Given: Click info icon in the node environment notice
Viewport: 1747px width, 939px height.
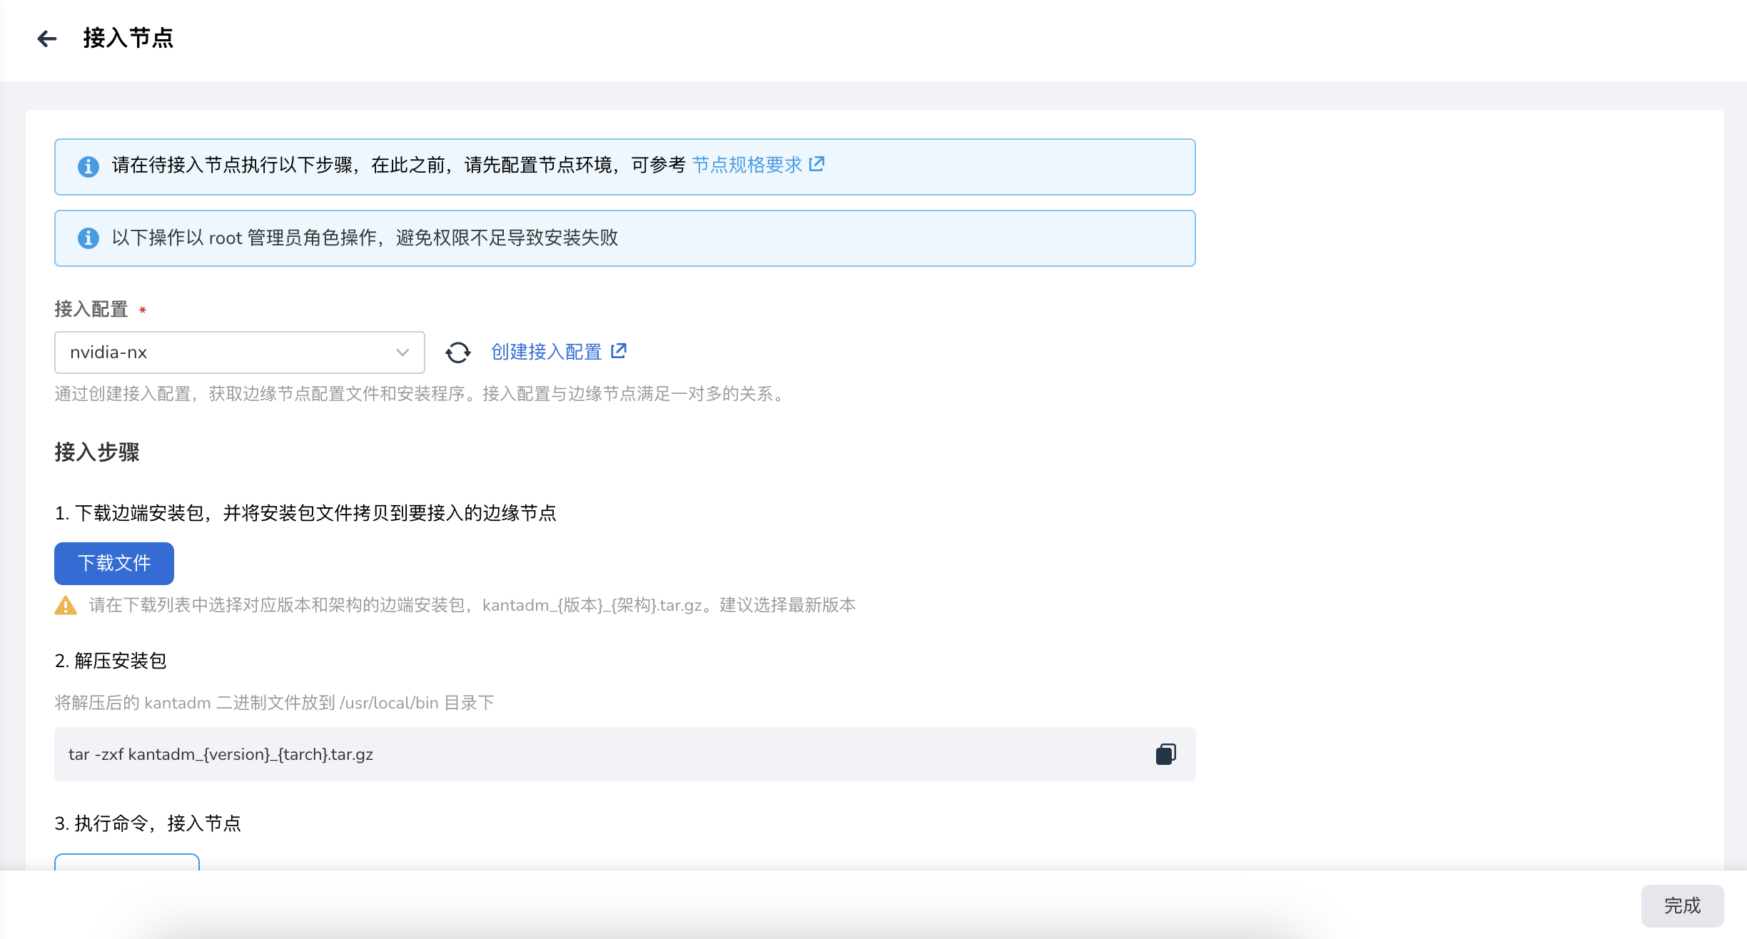Looking at the screenshot, I should (88, 166).
